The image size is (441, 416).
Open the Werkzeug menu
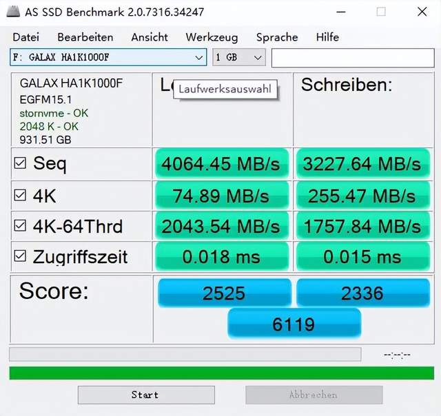tap(212, 37)
